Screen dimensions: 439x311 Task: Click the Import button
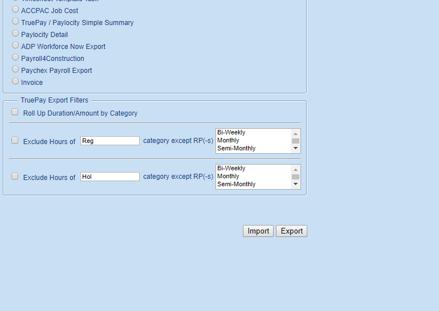pyautogui.click(x=258, y=231)
